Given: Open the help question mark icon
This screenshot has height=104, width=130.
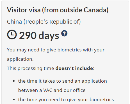Looking at the screenshot, I should pos(64,33).
